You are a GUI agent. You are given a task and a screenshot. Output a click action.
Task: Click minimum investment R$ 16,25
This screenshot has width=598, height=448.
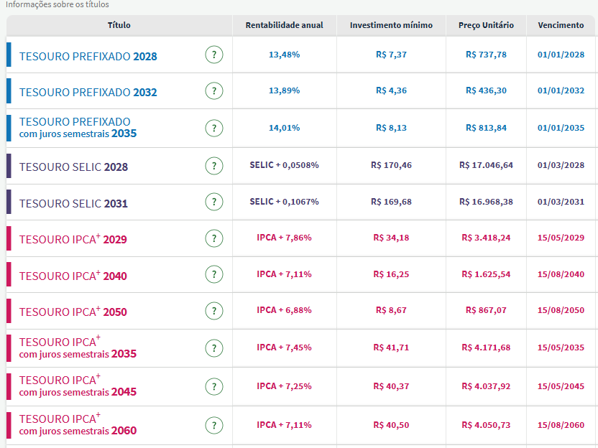tap(391, 274)
